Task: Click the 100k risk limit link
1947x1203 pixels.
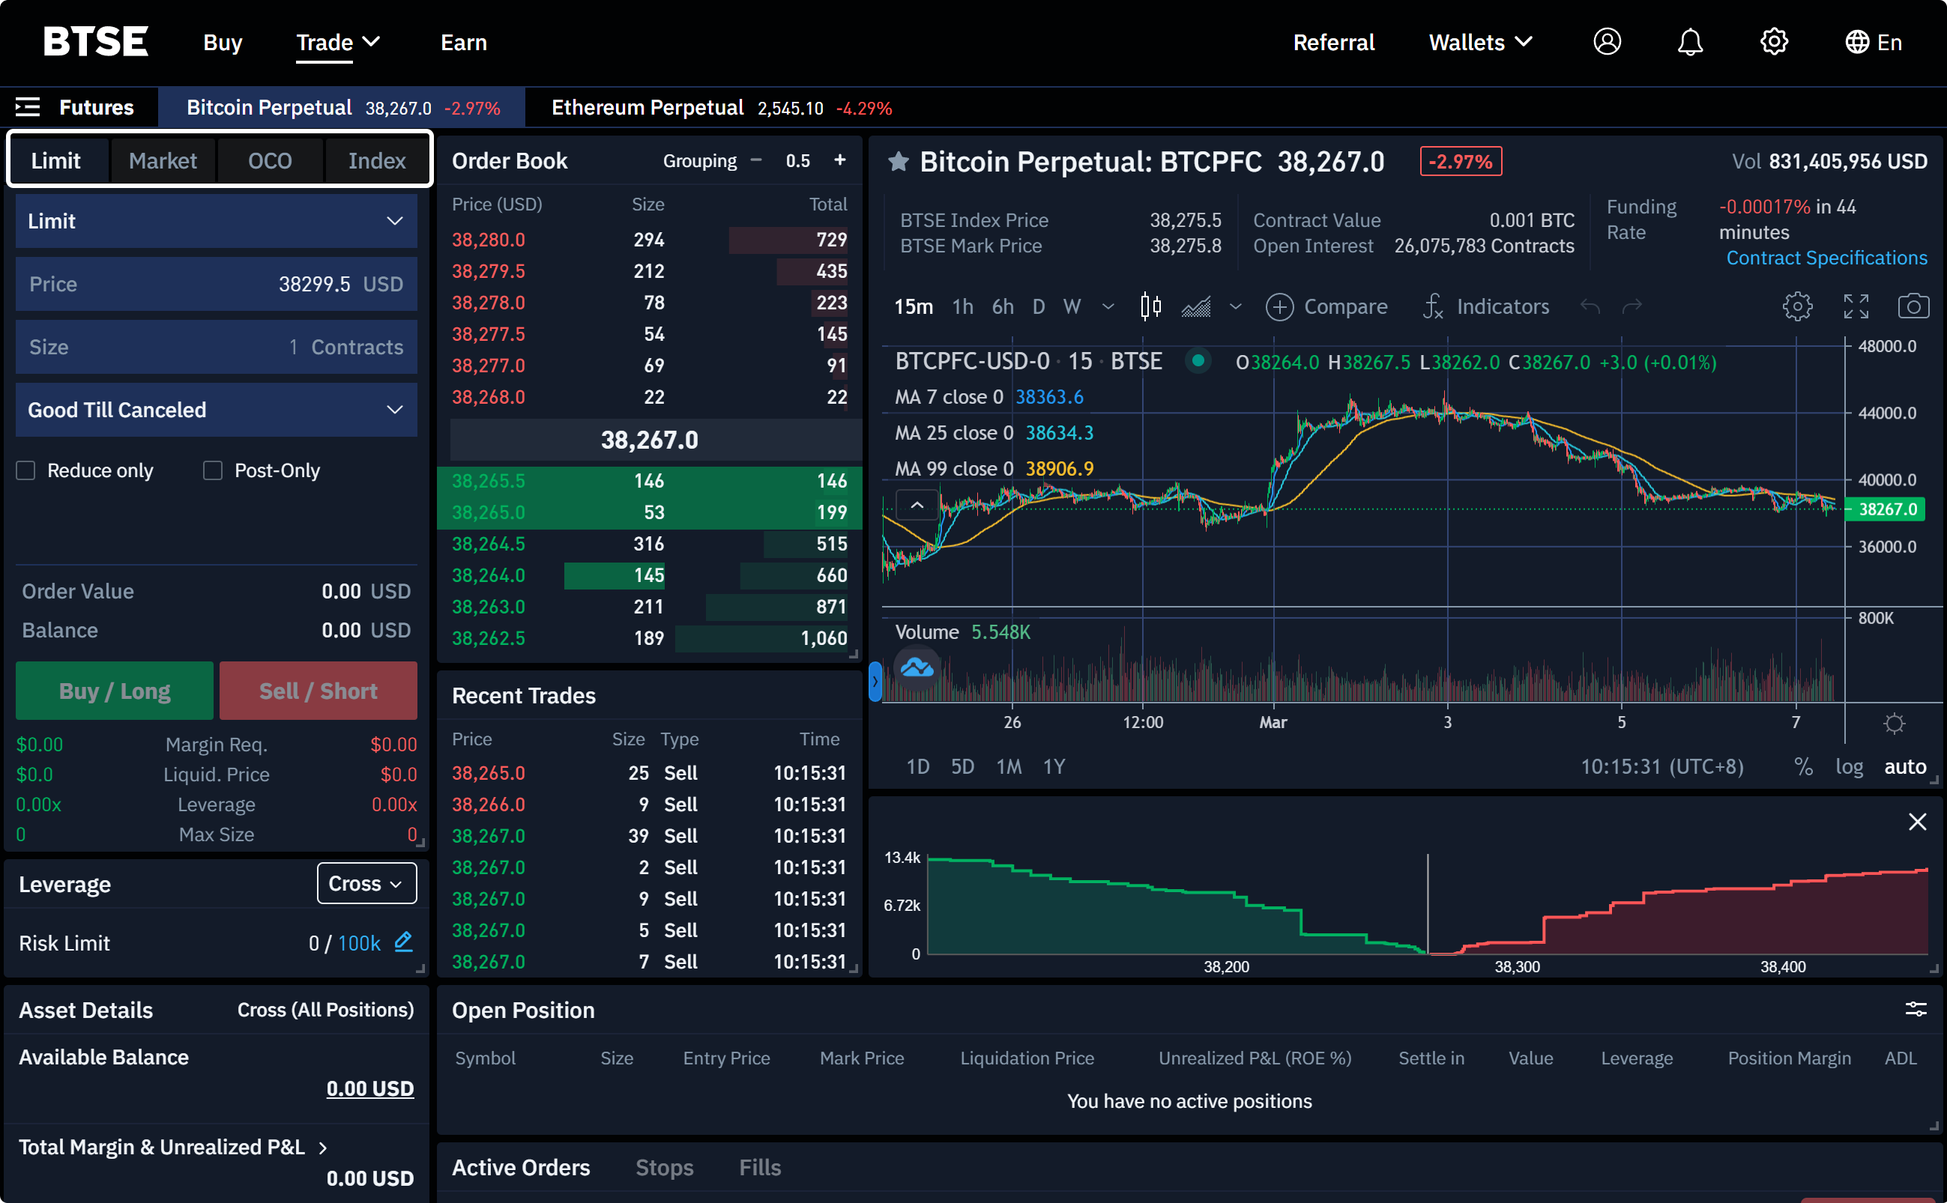Action: point(359,943)
